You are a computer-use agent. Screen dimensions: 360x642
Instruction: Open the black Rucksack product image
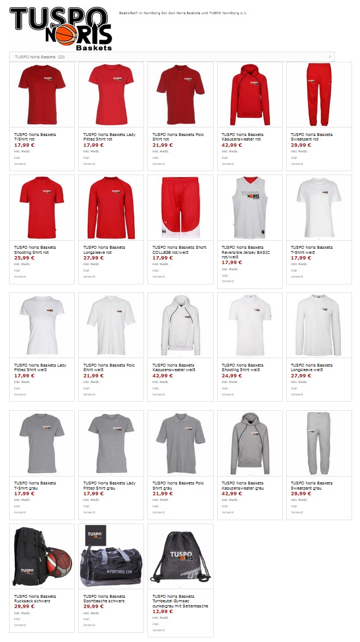42,556
